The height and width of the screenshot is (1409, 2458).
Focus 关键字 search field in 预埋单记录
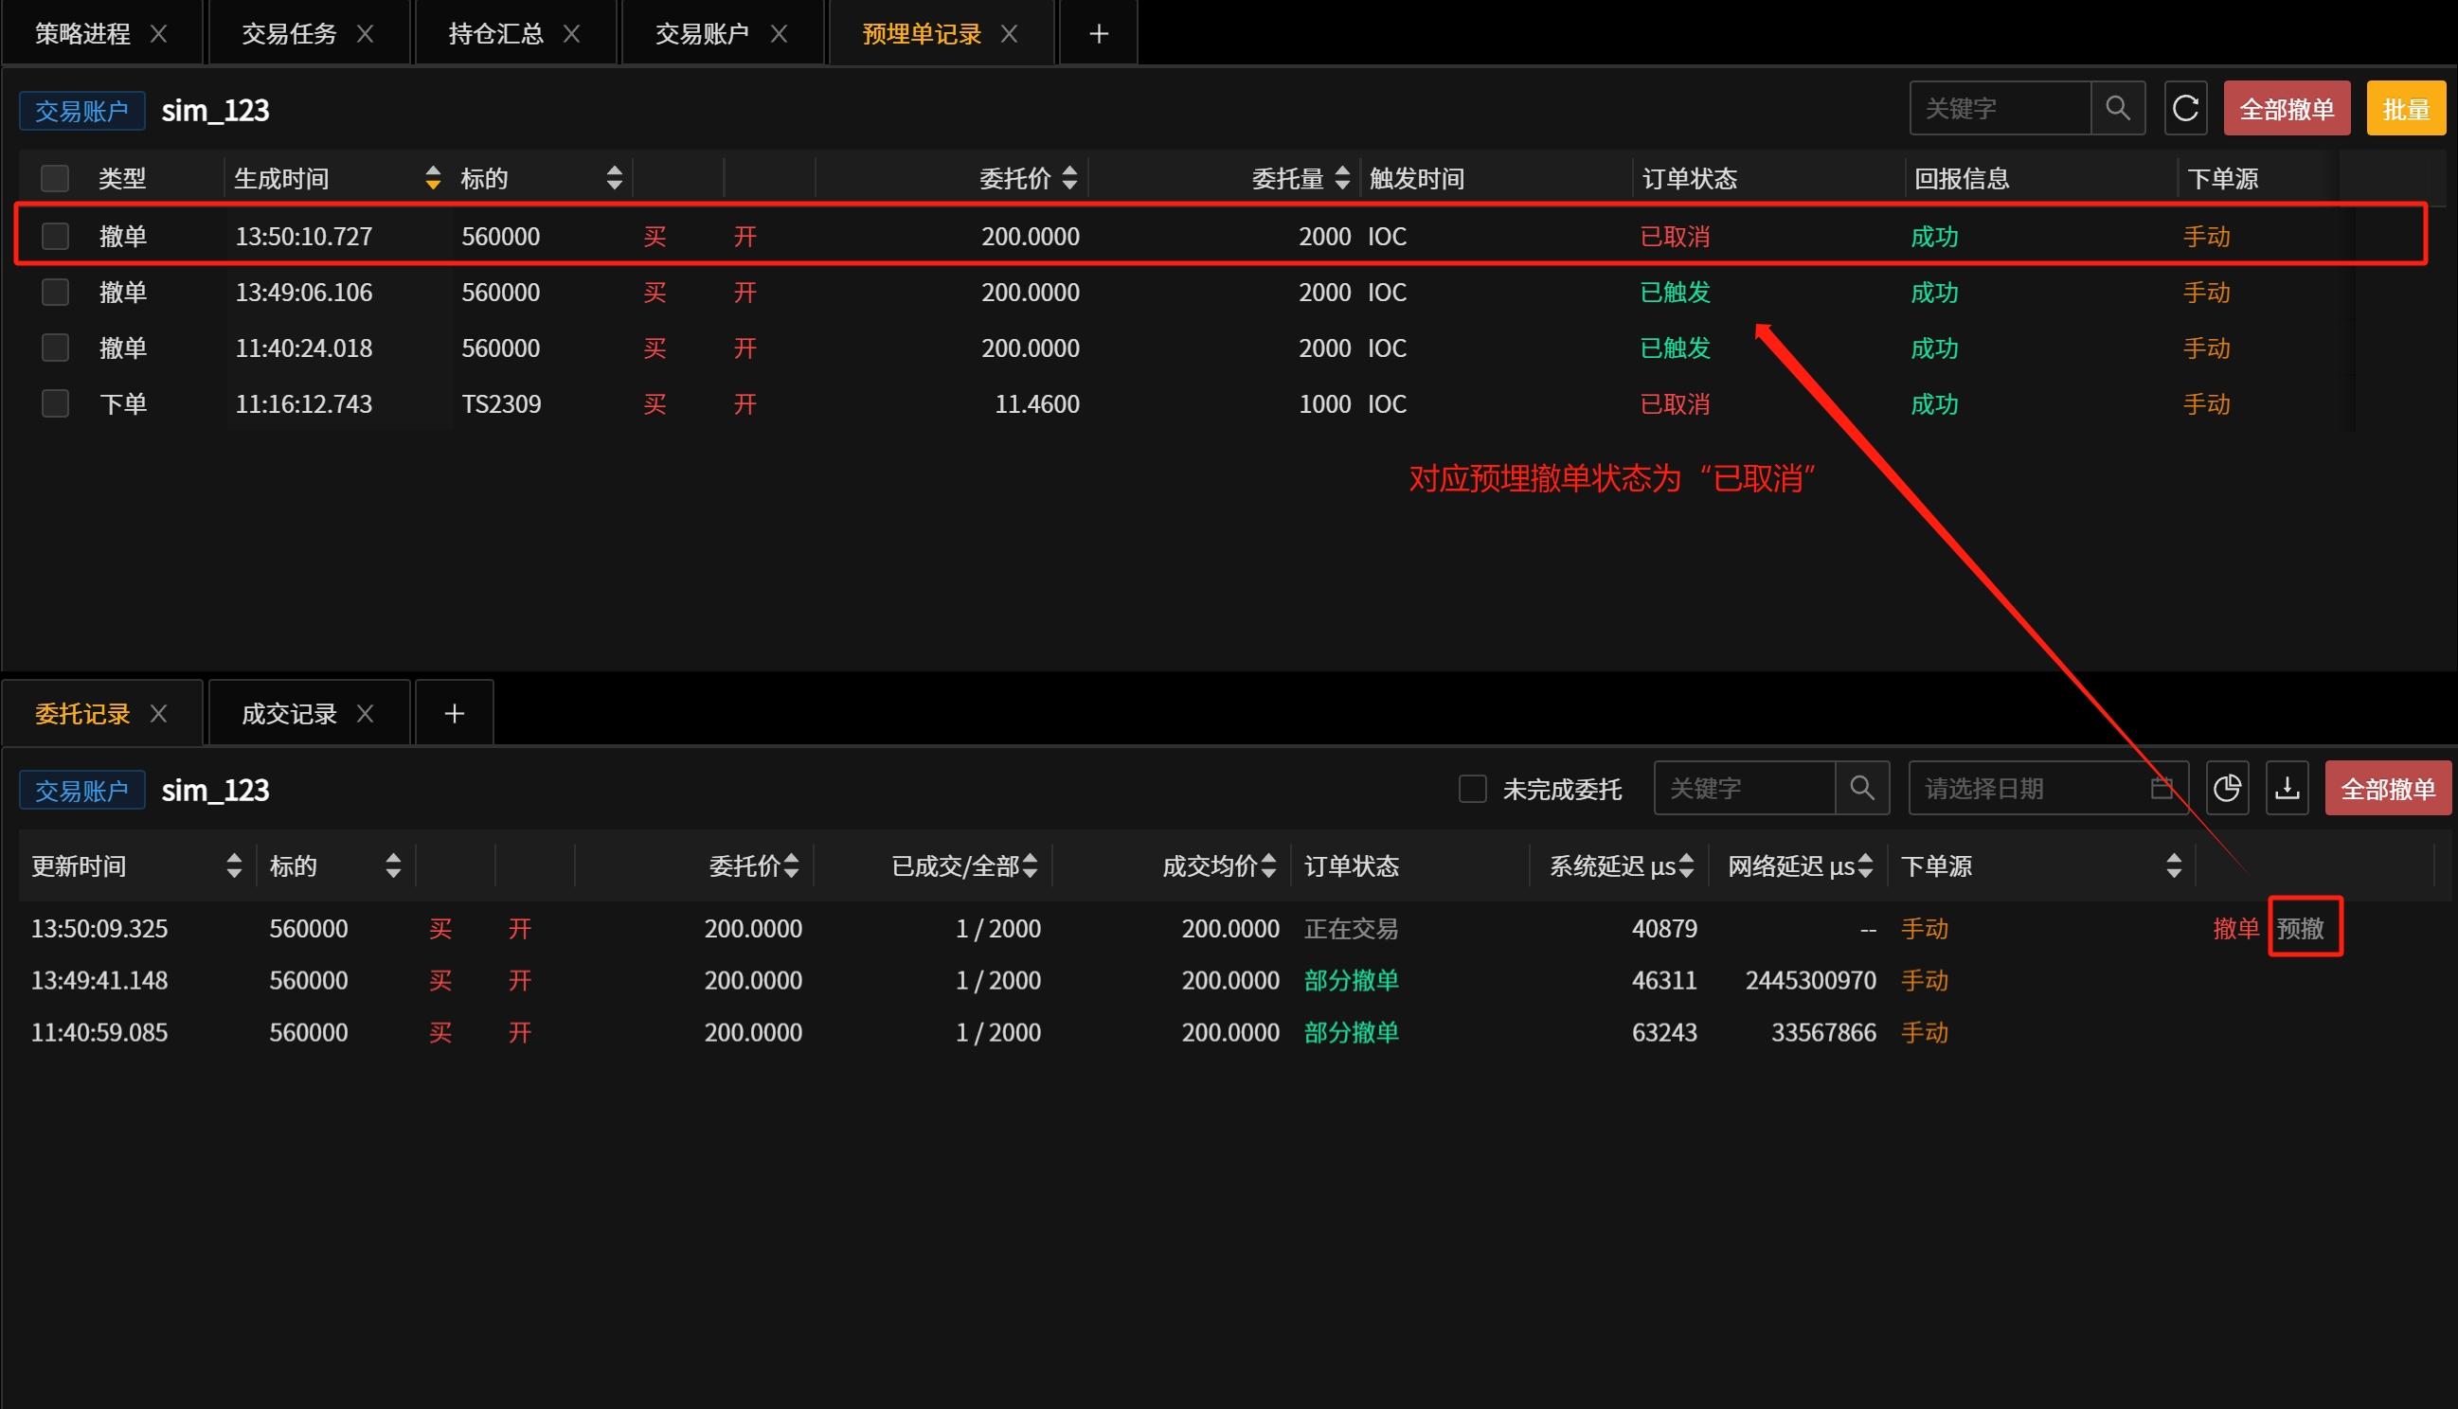click(x=2000, y=108)
